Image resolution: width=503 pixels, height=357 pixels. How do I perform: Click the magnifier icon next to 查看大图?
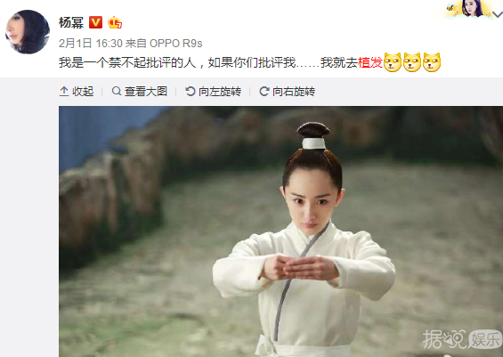[x=117, y=91]
